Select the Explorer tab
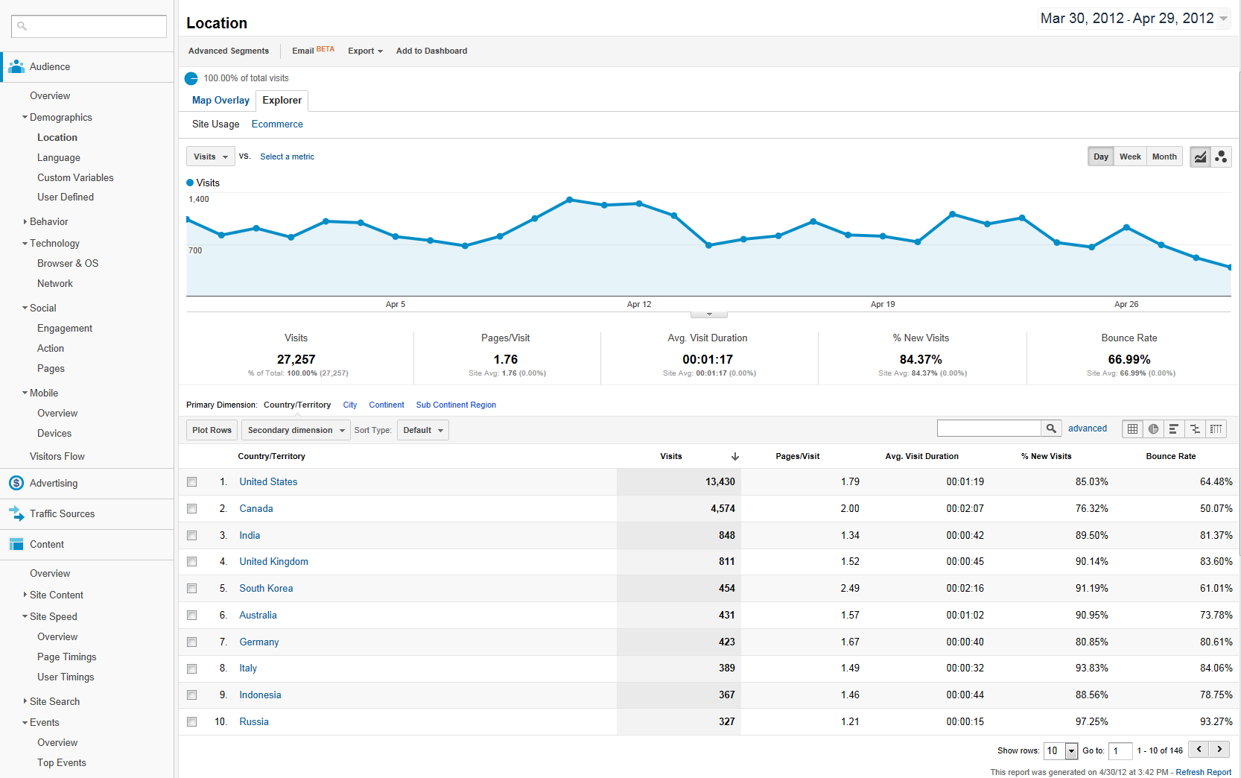This screenshot has height=778, width=1241. (282, 101)
